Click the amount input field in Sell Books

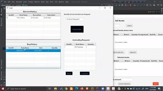(127, 79)
